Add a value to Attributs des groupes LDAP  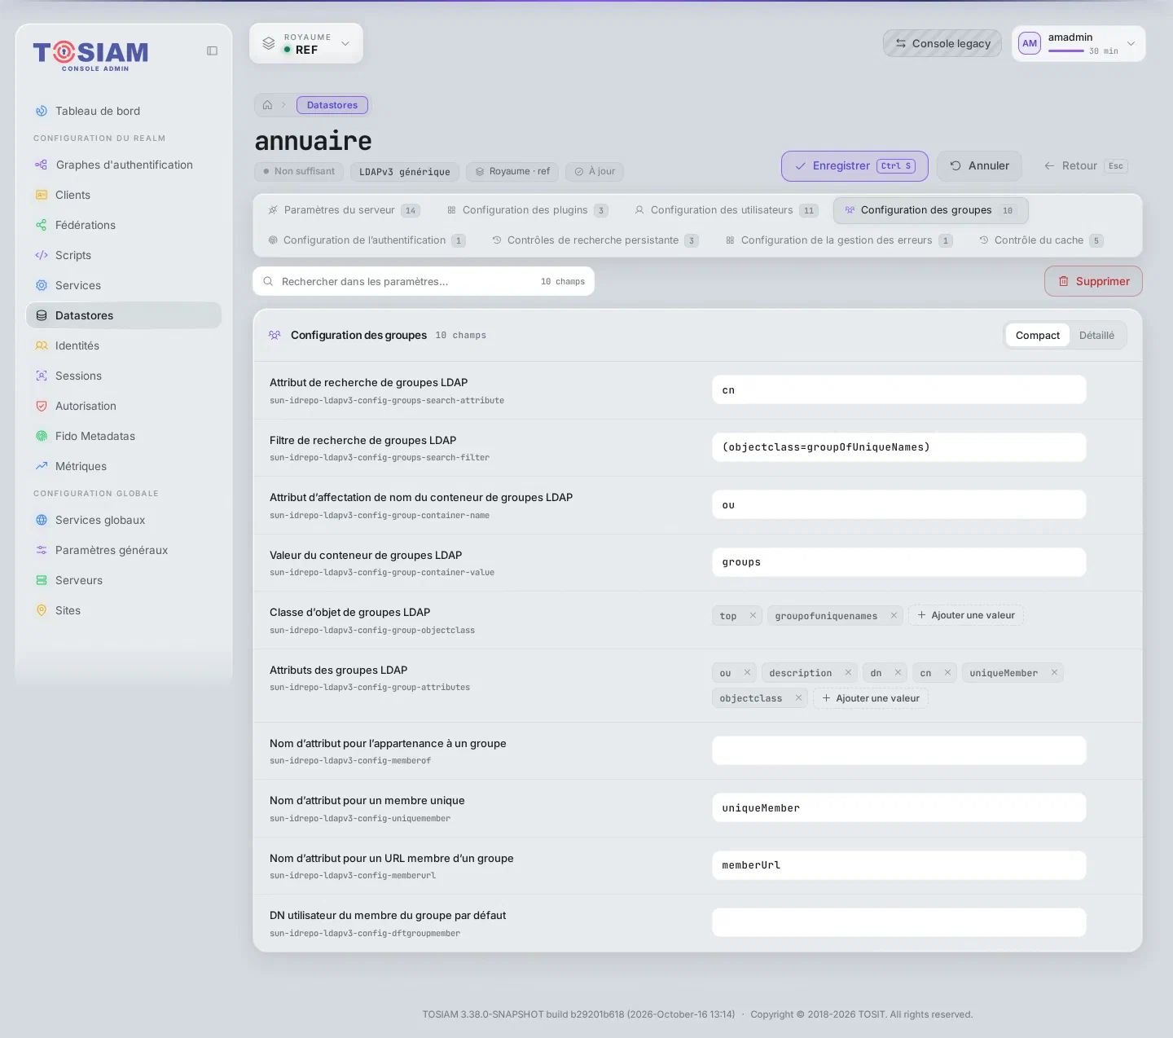click(871, 698)
